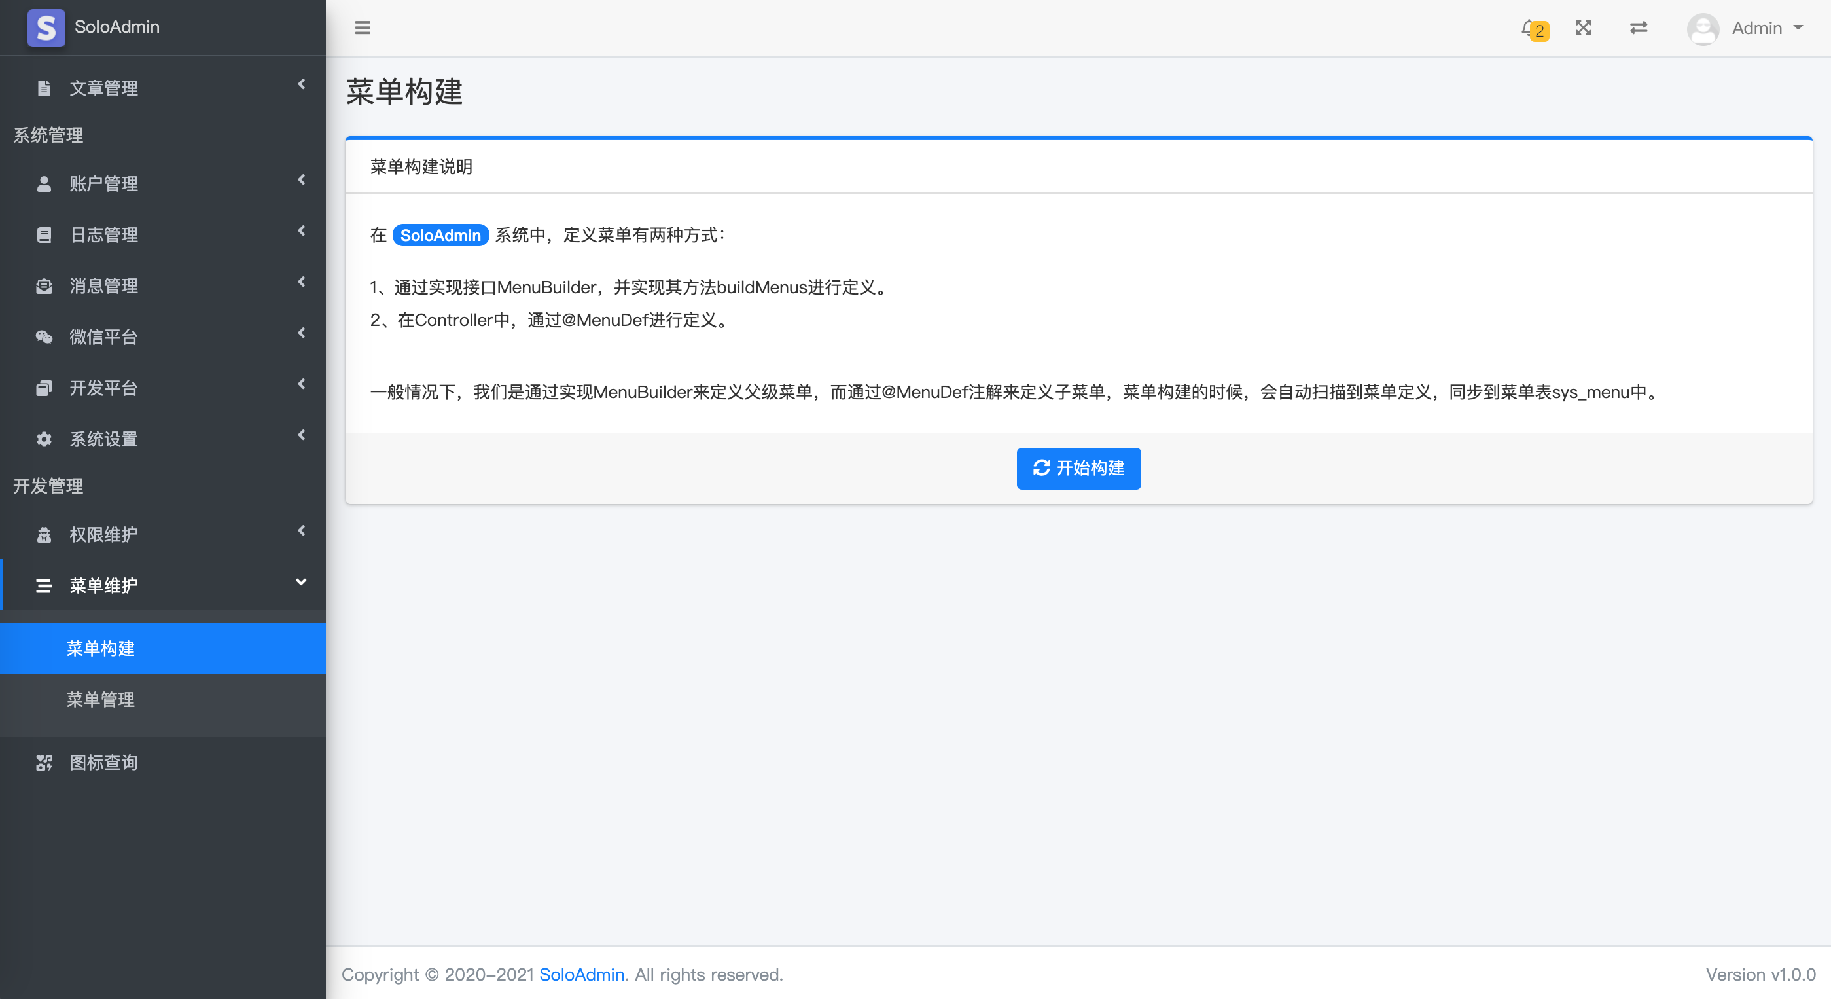This screenshot has width=1831, height=999.
Task: Click the SoloAdmin brand name in sidebar
Action: pos(117,27)
